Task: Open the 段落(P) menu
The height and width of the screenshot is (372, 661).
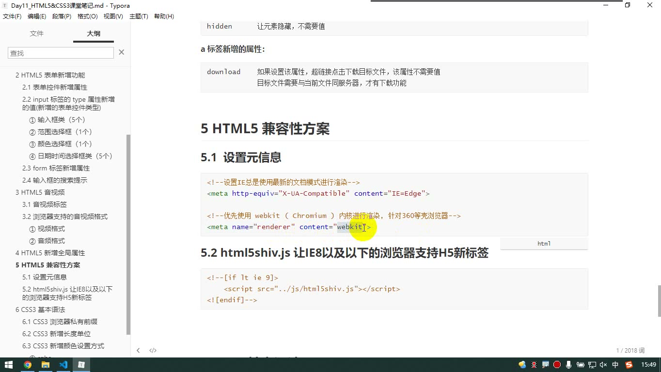Action: 62,16
